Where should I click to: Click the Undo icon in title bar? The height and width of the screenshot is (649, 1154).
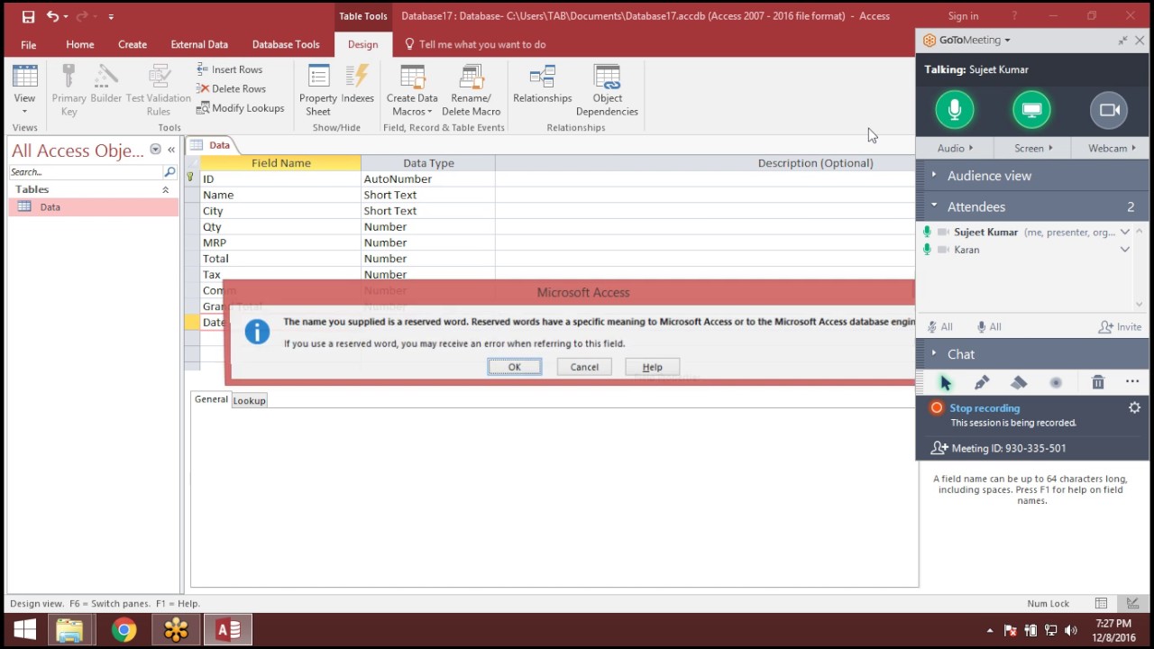coord(52,16)
